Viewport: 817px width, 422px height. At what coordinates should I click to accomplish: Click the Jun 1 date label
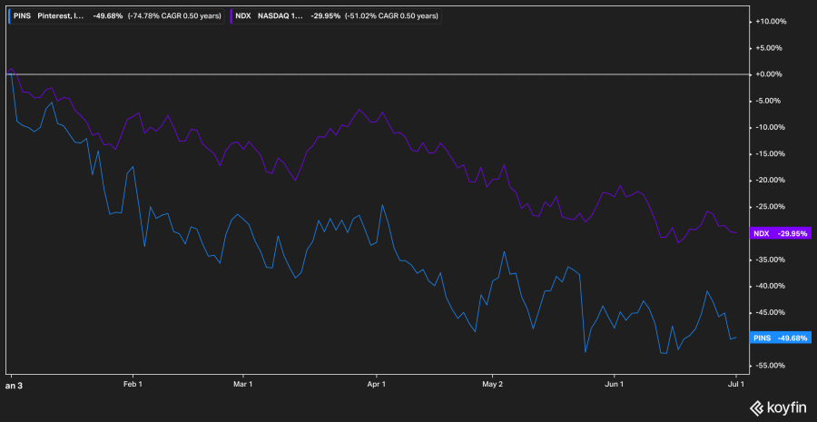point(614,385)
